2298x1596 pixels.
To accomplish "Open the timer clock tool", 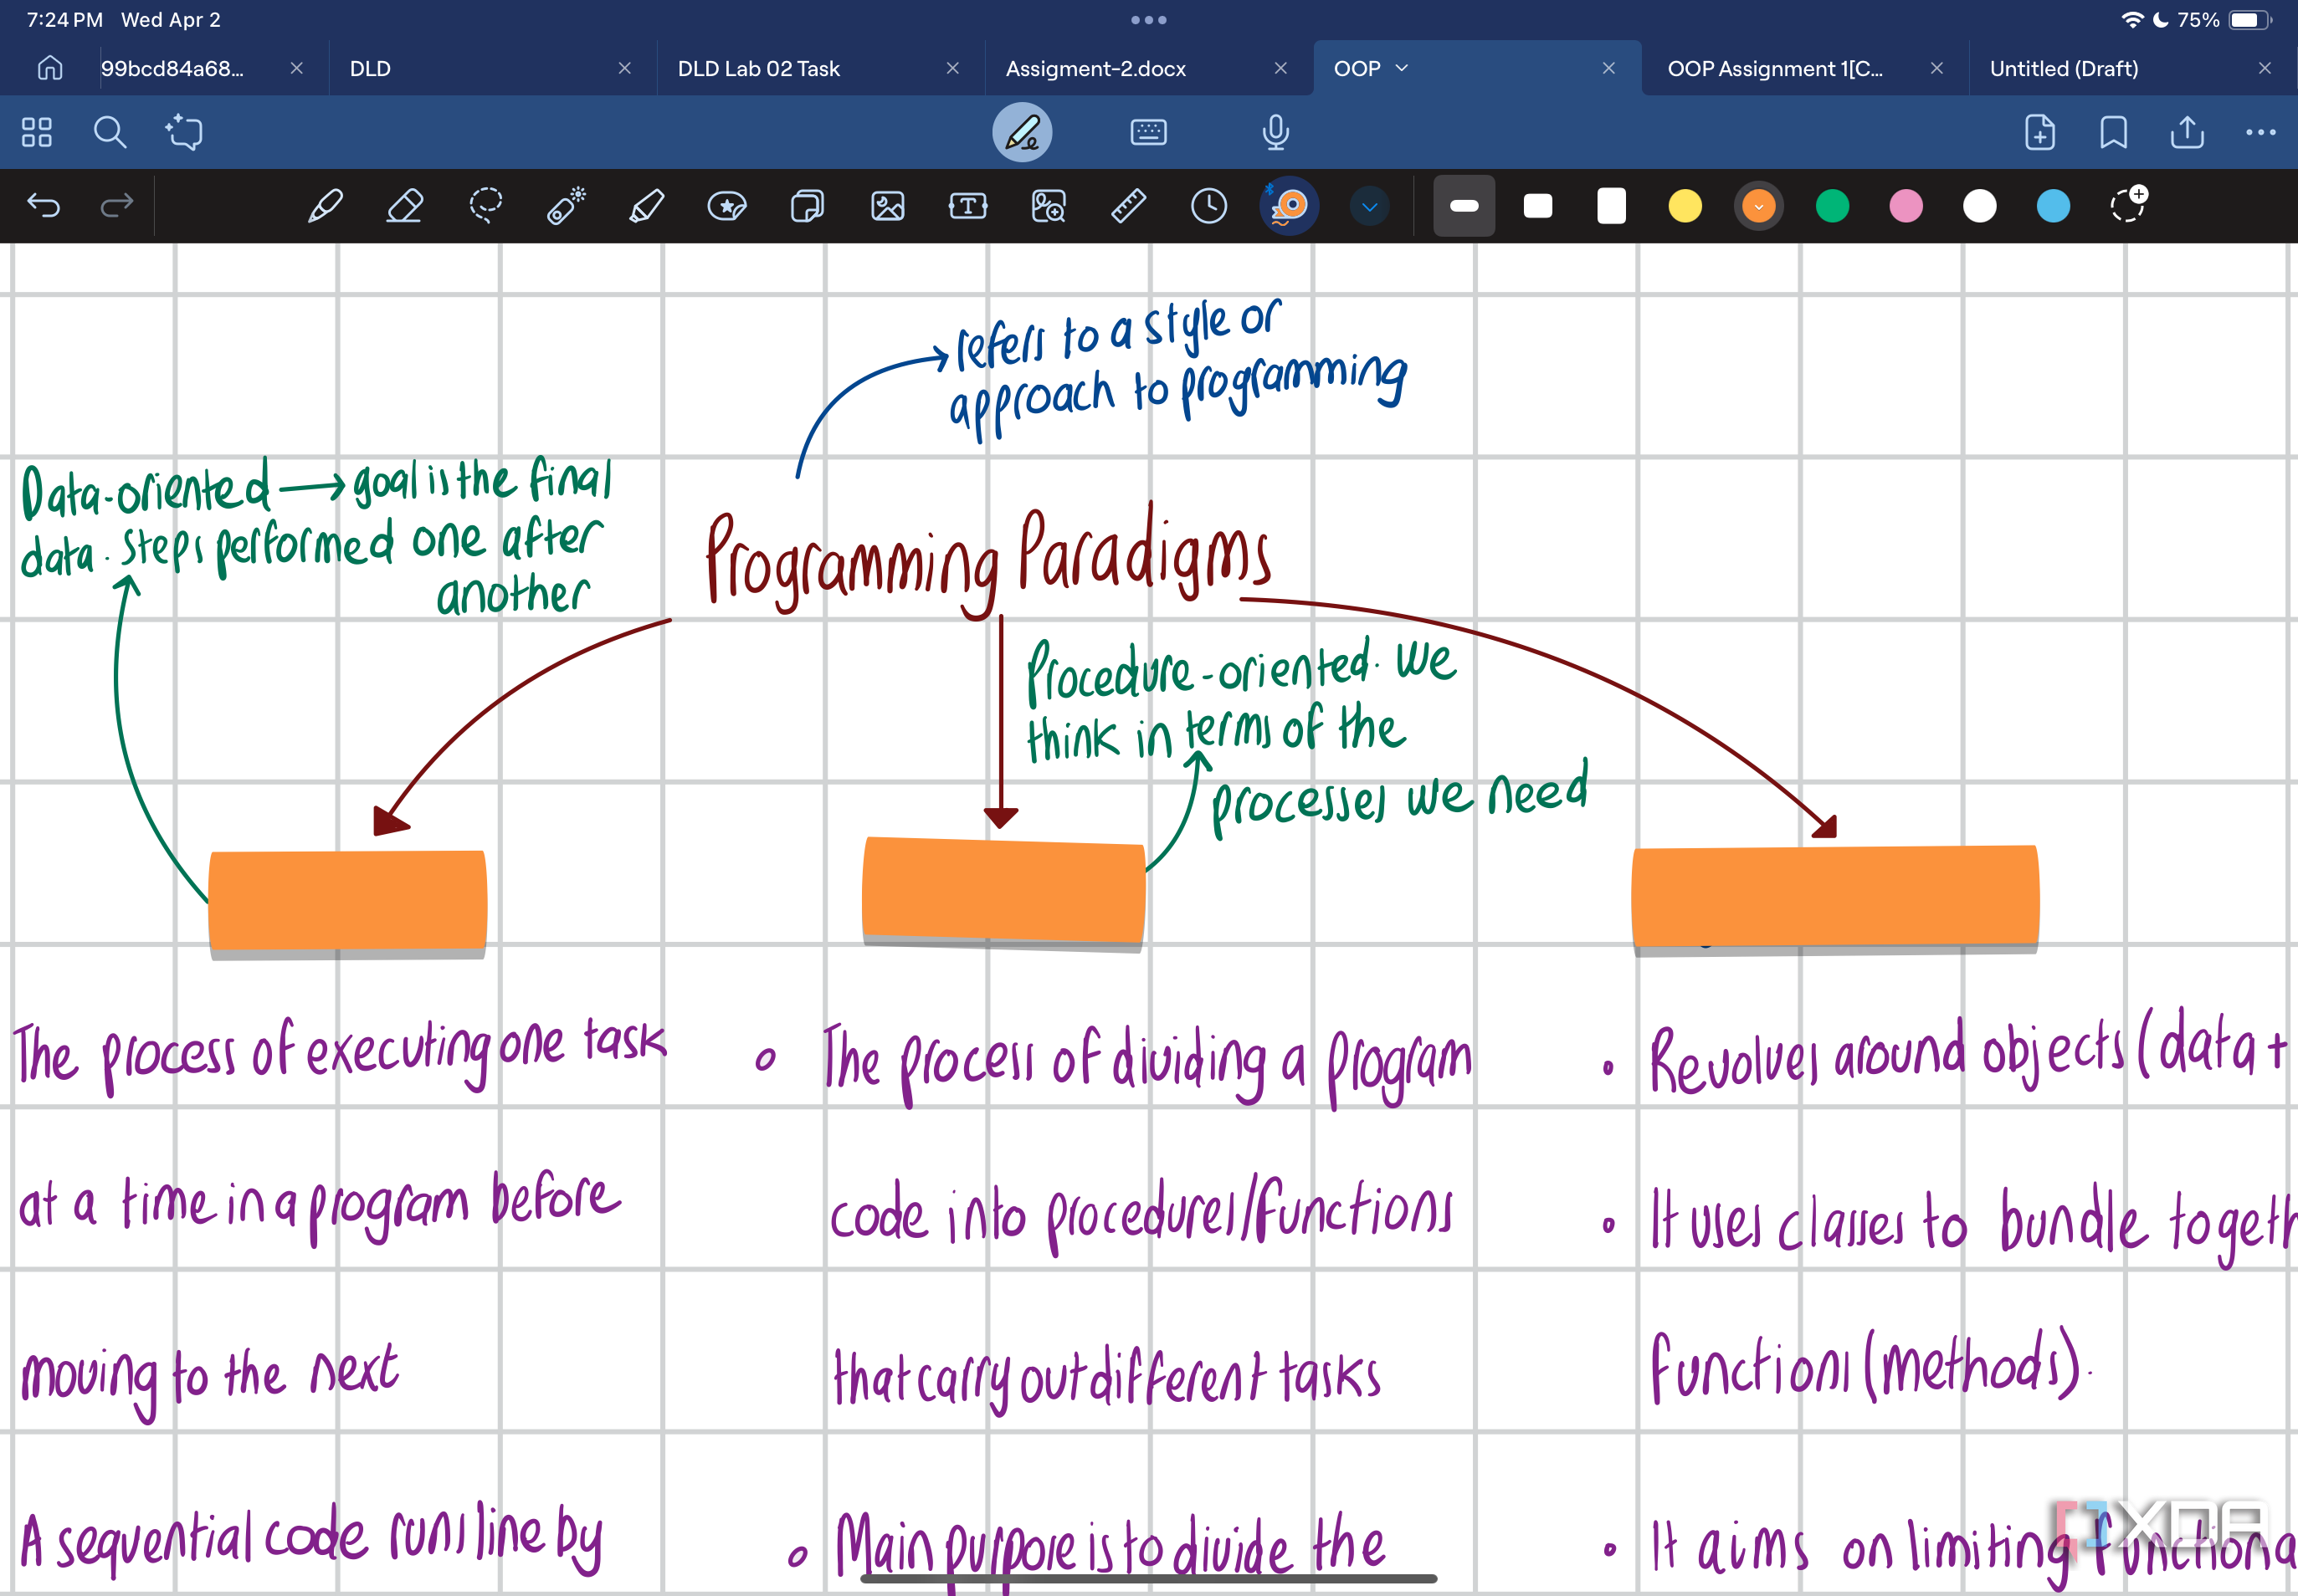I will (1208, 207).
